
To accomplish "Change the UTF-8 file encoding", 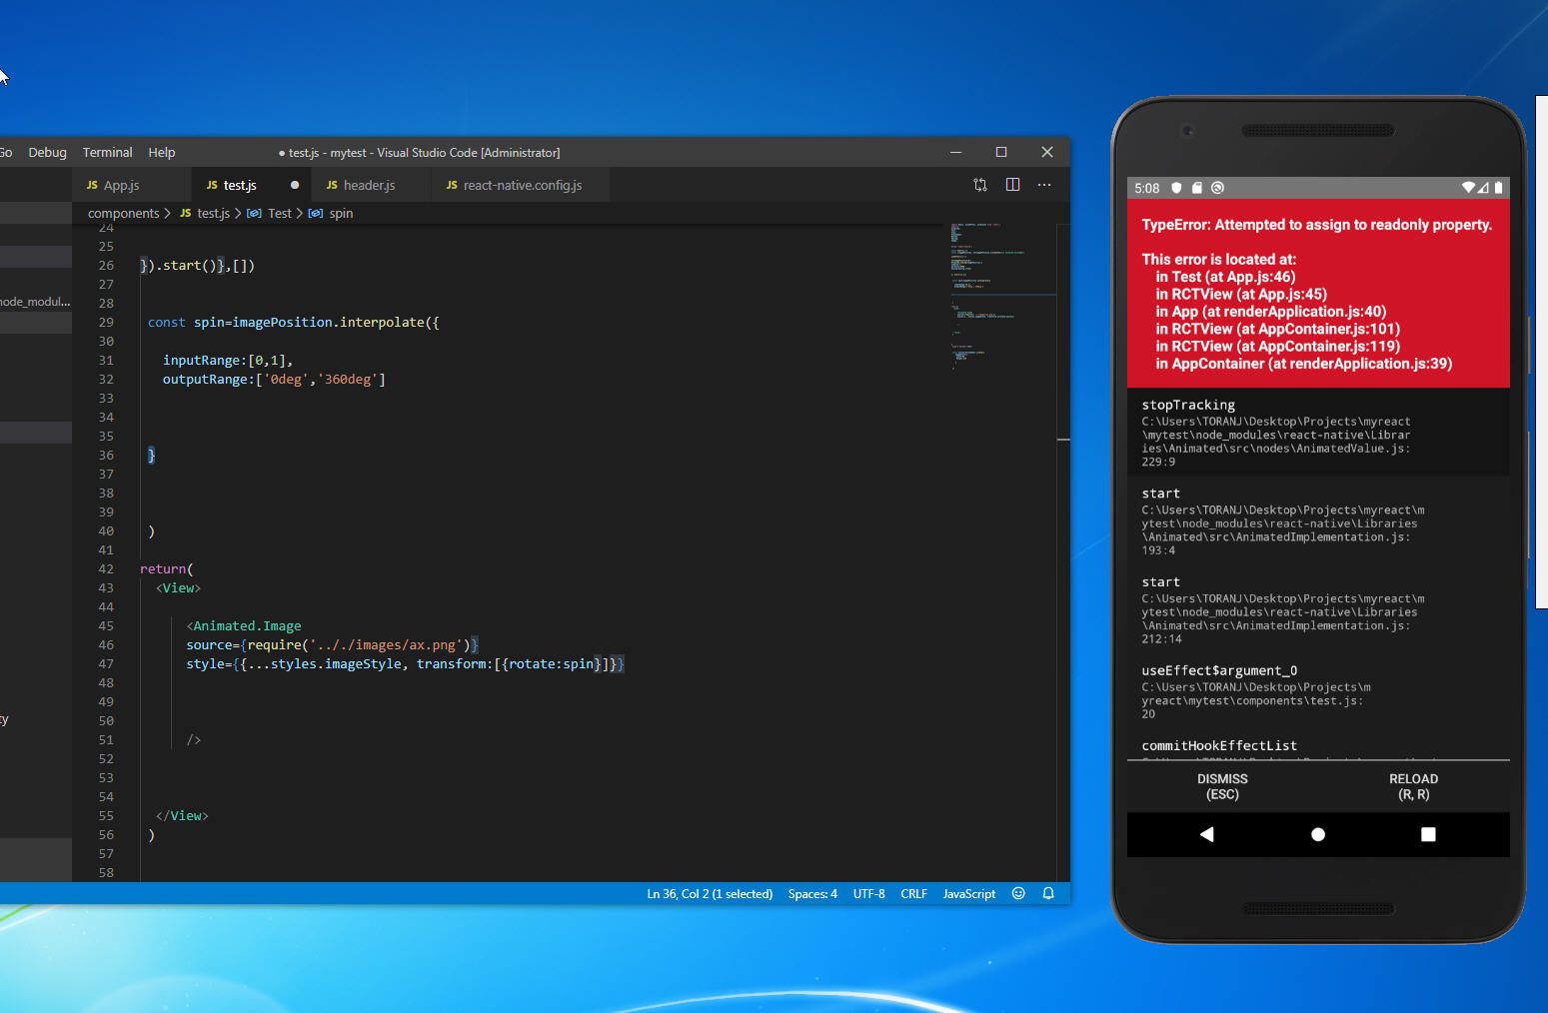I will tap(868, 894).
